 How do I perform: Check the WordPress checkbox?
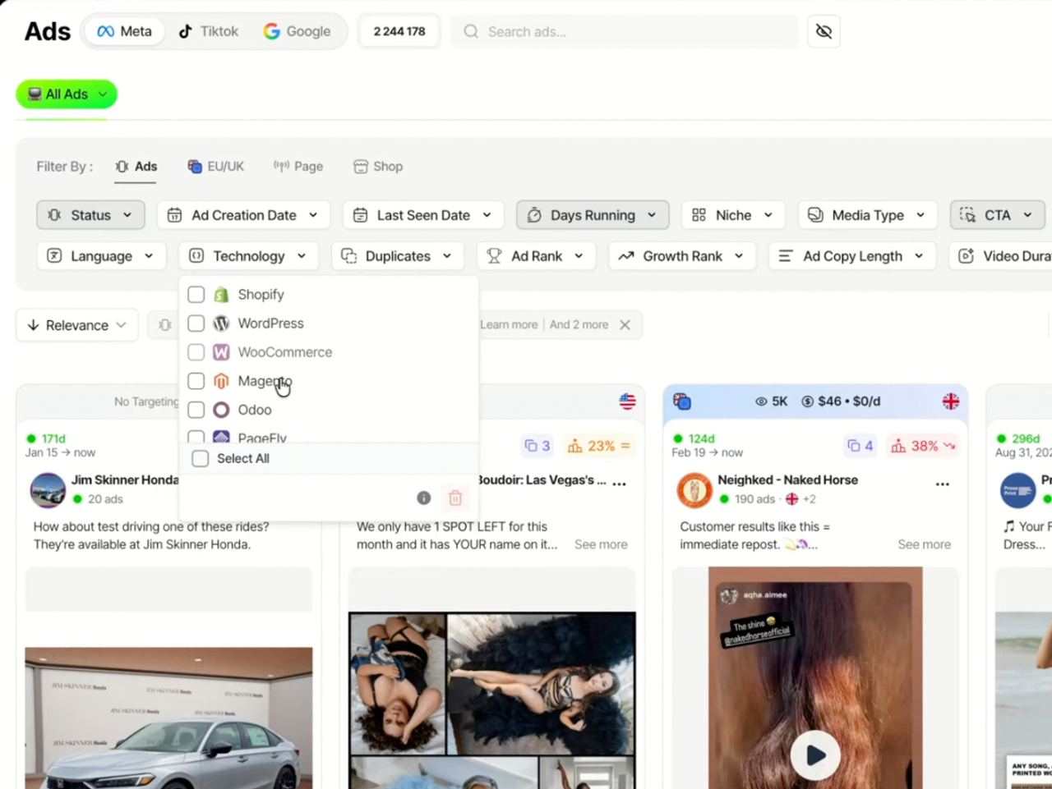click(196, 323)
